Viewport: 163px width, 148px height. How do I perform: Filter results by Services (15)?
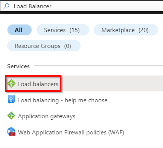[63, 30]
